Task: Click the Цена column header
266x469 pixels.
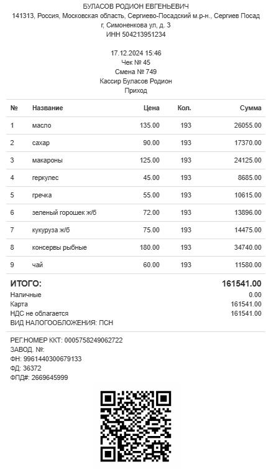Action: pos(152,108)
